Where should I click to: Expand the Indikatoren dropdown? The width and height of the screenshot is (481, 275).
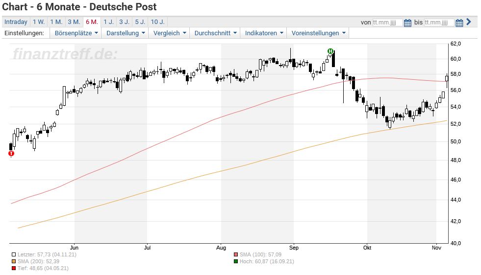[264, 33]
